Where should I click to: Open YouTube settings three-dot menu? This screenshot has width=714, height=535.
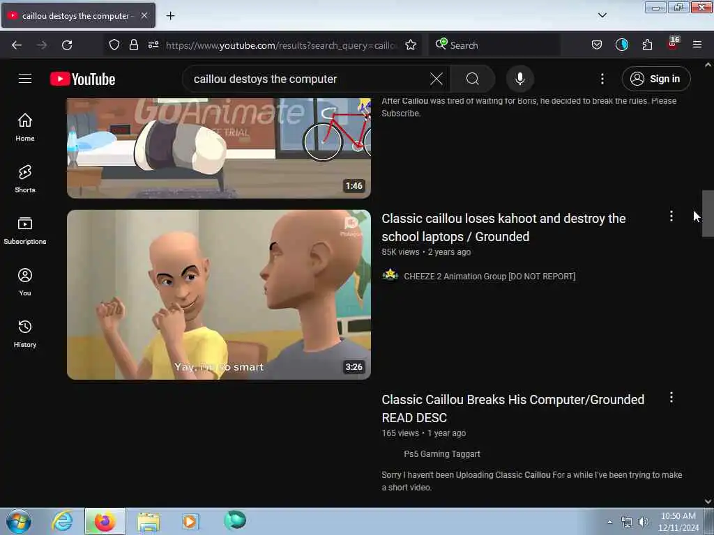click(x=602, y=79)
